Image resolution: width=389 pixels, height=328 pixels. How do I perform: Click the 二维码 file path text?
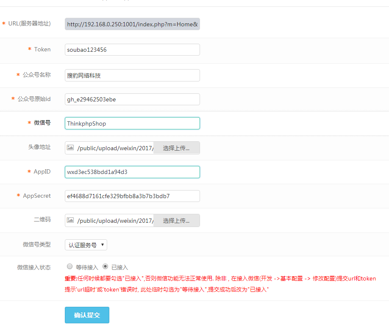point(114,221)
